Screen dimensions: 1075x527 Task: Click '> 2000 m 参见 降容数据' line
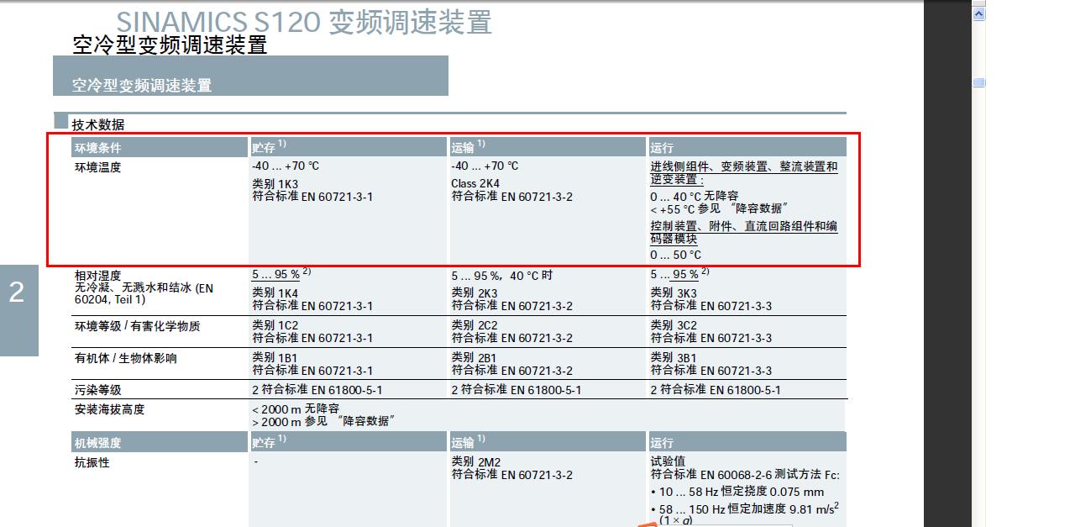tap(324, 421)
